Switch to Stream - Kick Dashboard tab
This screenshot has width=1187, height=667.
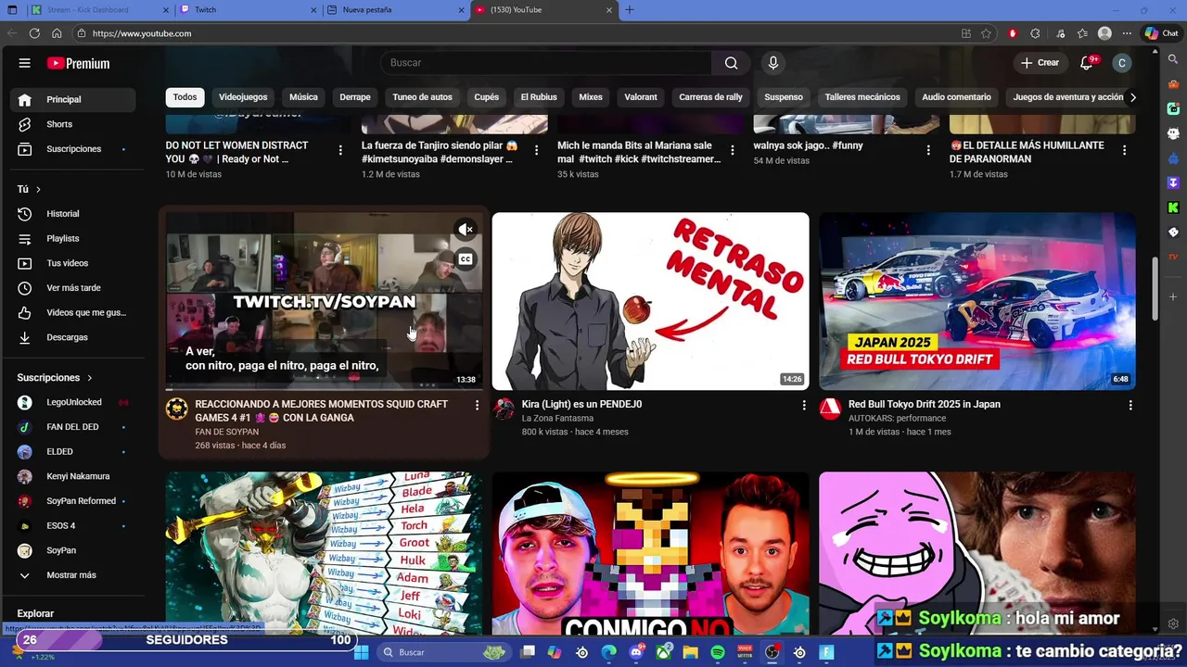(x=99, y=9)
